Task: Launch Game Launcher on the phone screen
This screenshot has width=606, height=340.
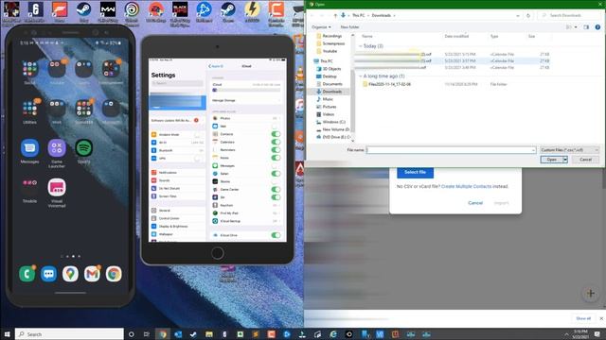Action: coord(57,148)
